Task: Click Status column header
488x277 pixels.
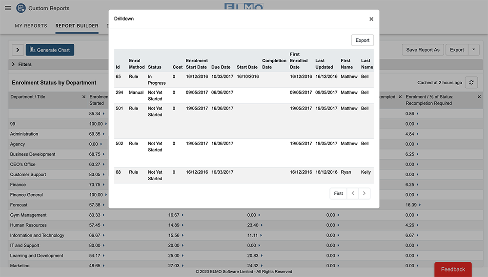Action: (155, 67)
